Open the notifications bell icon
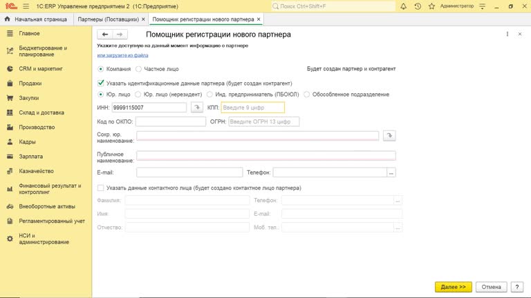The height and width of the screenshot is (298, 531). coord(405,6)
